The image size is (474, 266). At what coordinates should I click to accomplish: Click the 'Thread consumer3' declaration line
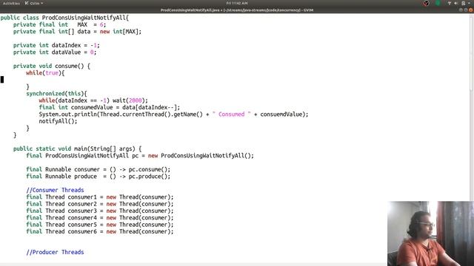click(x=100, y=211)
